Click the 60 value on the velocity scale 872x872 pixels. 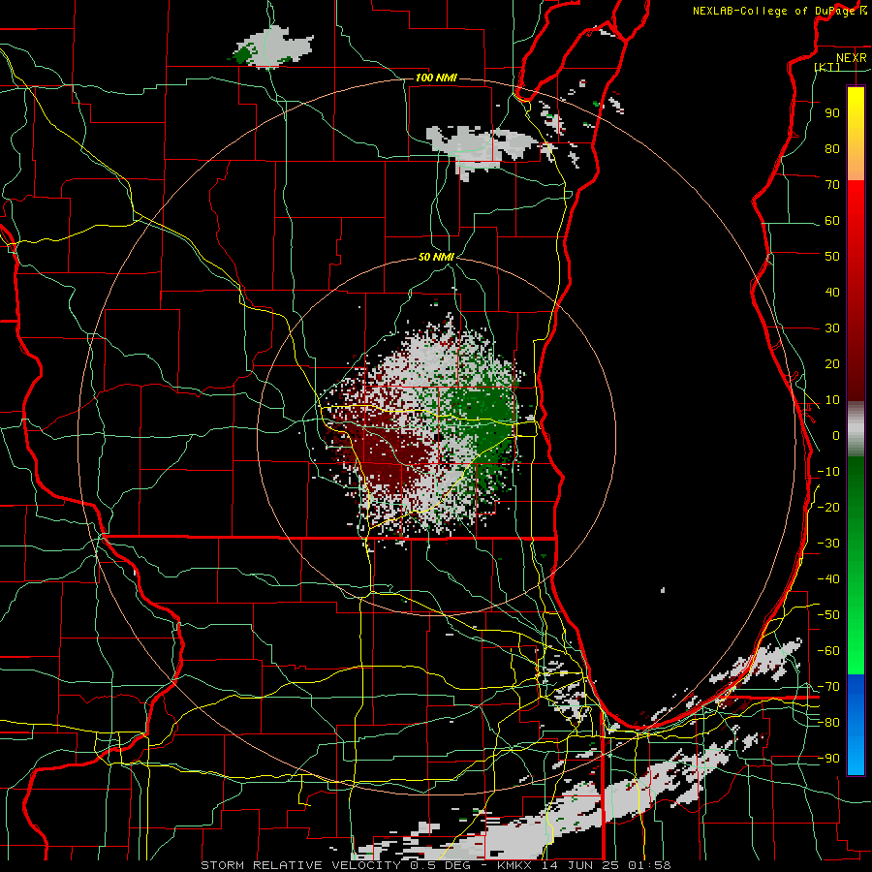(x=832, y=220)
